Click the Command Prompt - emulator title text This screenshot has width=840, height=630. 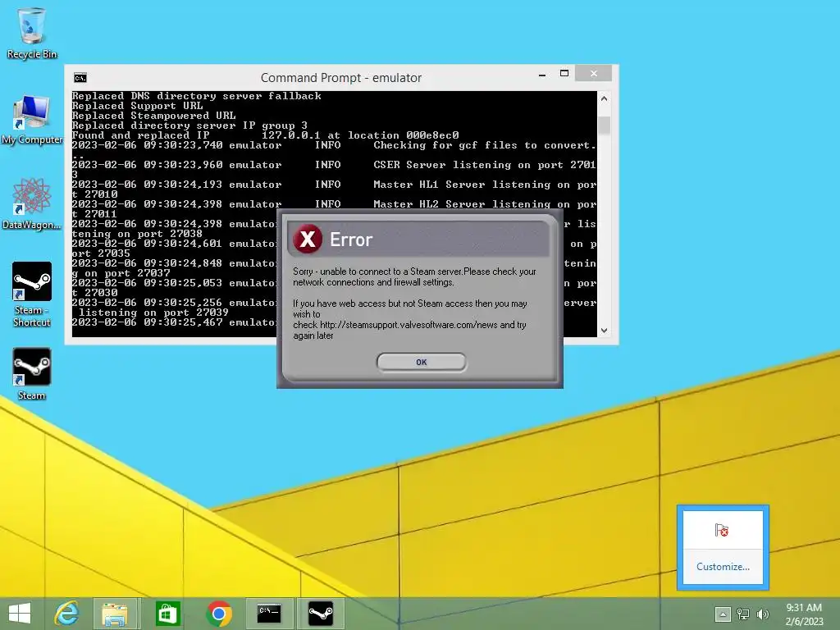point(341,78)
